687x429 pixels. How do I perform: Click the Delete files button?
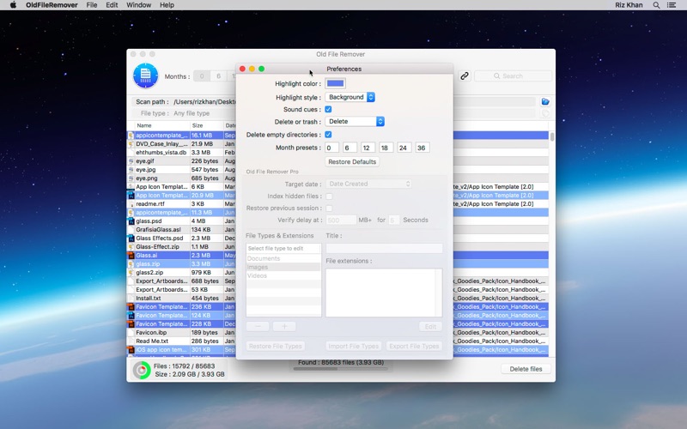[x=526, y=369]
